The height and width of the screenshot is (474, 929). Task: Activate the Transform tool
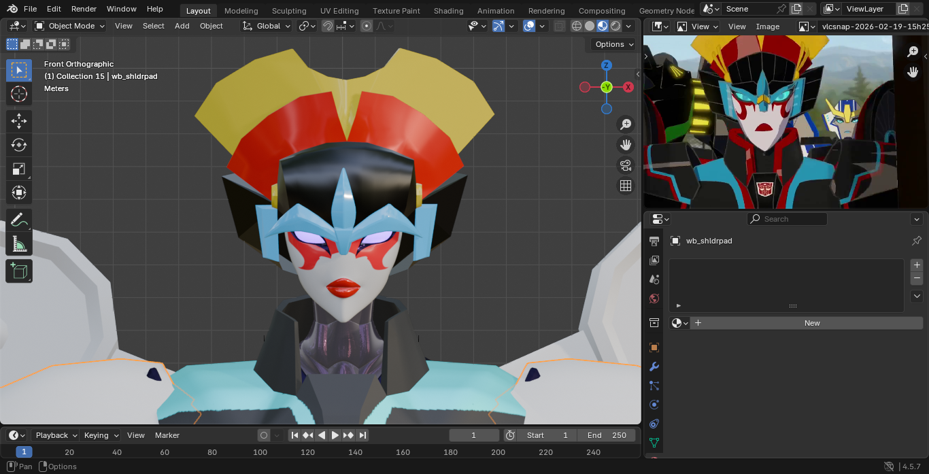click(19, 192)
